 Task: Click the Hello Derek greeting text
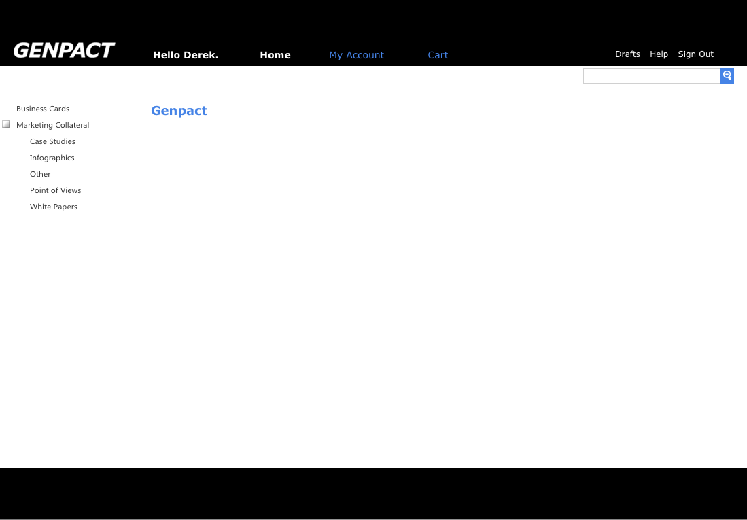(x=186, y=55)
